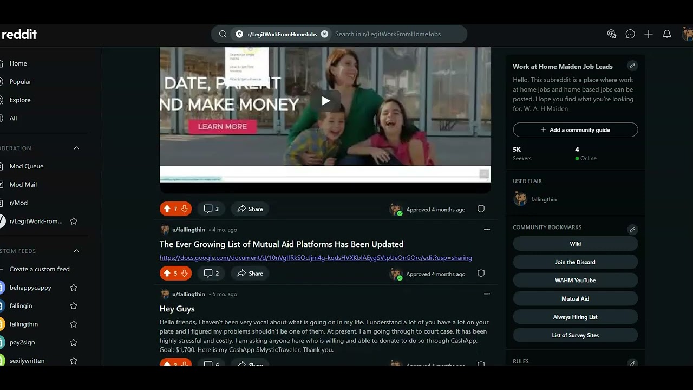The image size is (693, 390).
Task: Open the Google Docs link
Action: [316, 258]
